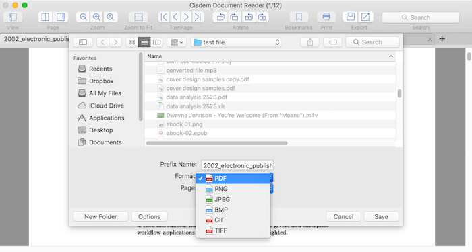Choose PNG from format list
This screenshot has width=472, height=252.
(x=233, y=189)
